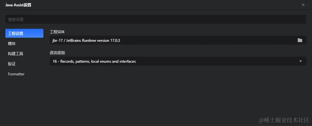The image size is (312, 126).
Task: Focus the 搜索设置 search field
Action: 156,19
